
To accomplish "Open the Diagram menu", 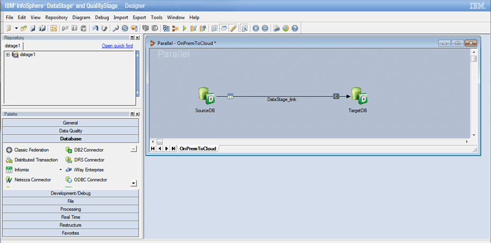I will [81, 18].
